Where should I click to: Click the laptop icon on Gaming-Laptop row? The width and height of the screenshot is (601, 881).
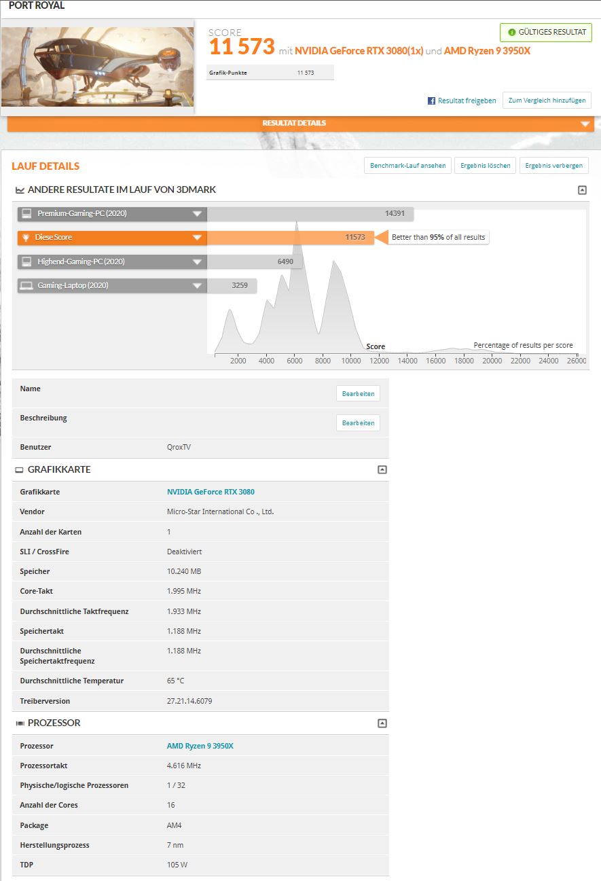pos(26,285)
